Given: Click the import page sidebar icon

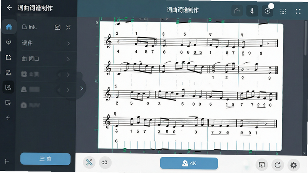Looking at the screenshot, I should click(x=8, y=102).
